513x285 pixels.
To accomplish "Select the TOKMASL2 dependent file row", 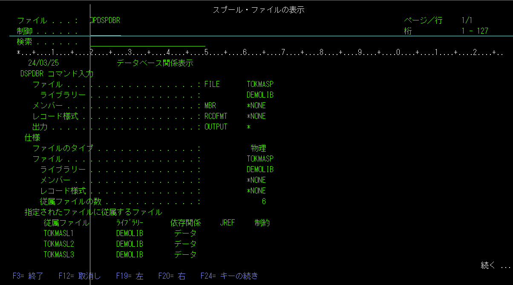I will coord(120,244).
